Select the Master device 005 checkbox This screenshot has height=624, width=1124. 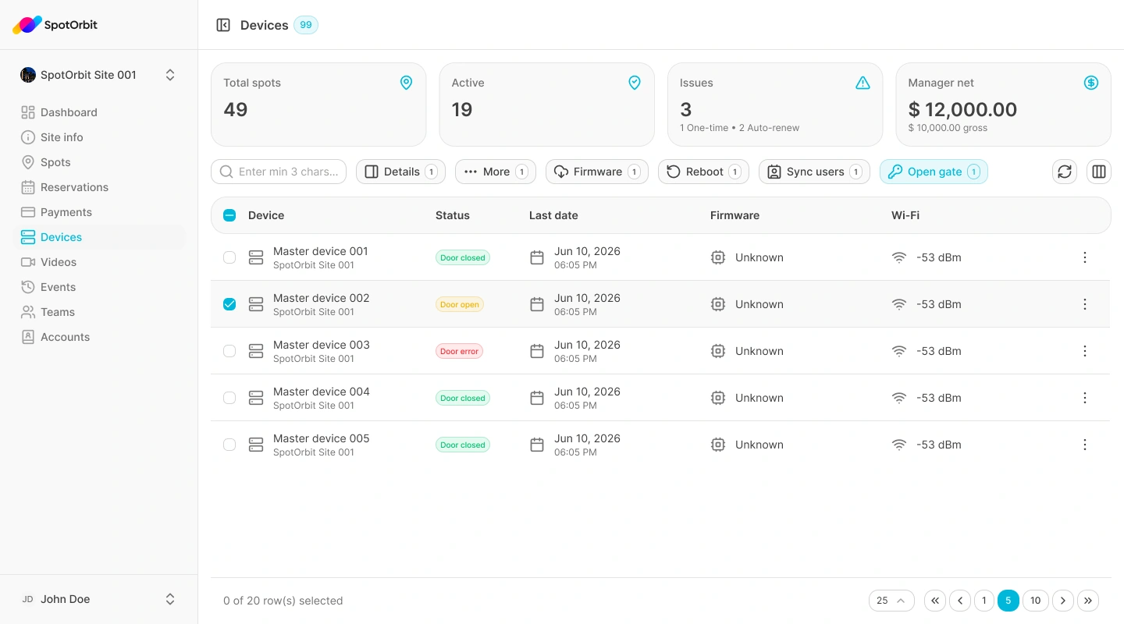point(229,445)
